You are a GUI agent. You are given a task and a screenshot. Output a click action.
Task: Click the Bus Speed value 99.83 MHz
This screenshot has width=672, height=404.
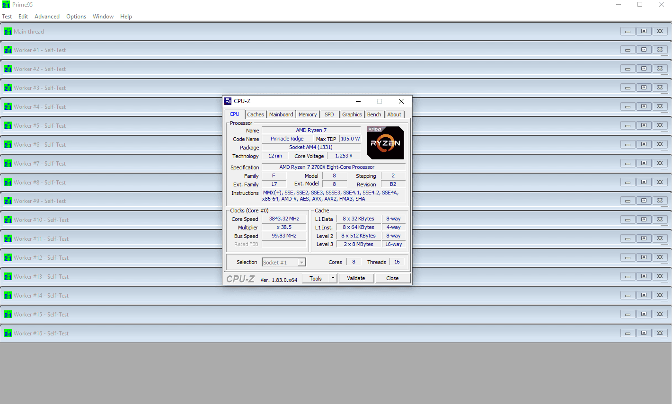[x=284, y=236]
